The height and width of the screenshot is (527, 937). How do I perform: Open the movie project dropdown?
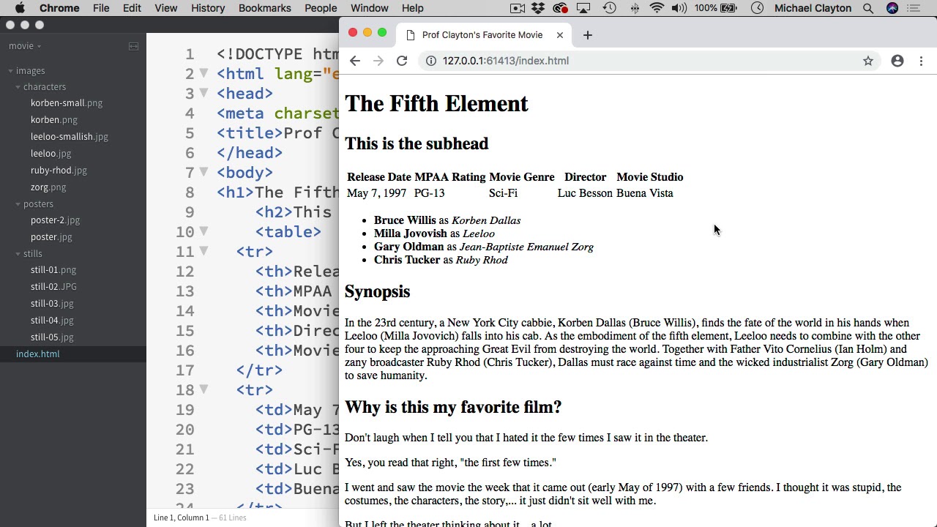[25, 46]
